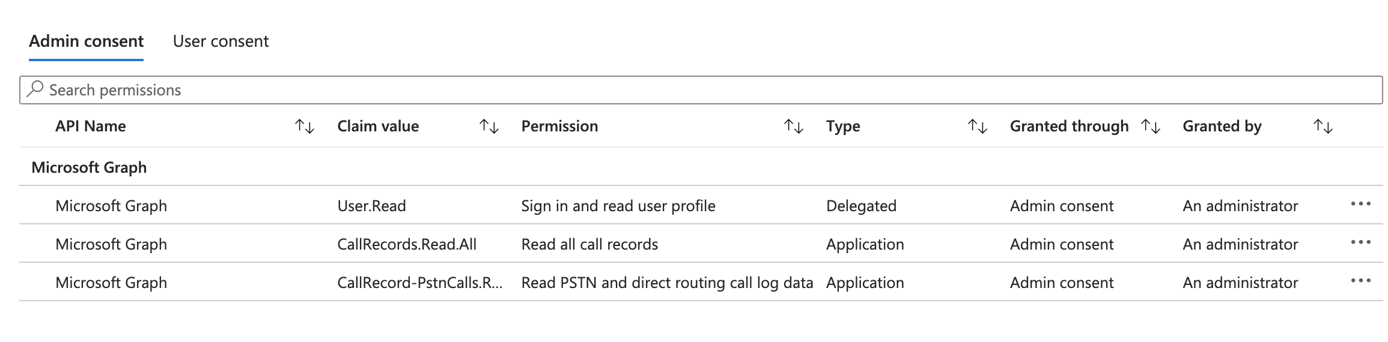Switch to the User consent tab
1388x342 pixels.
pos(221,41)
